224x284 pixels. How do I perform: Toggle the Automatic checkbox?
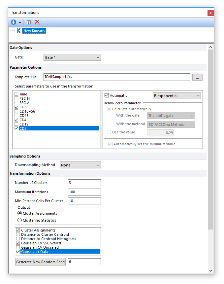tap(107, 95)
